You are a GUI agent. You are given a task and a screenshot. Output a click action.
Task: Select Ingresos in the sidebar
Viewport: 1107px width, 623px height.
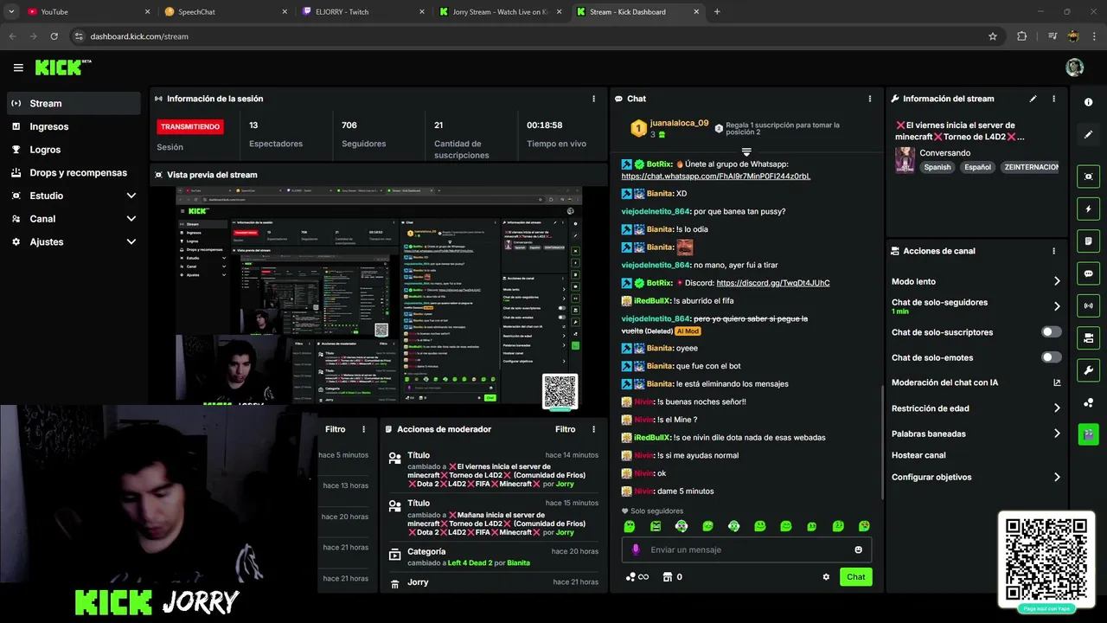74,126
